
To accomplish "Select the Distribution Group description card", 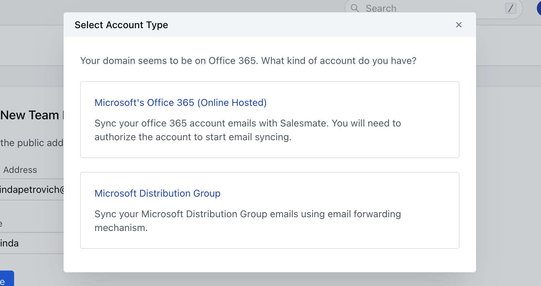I will [270, 210].
